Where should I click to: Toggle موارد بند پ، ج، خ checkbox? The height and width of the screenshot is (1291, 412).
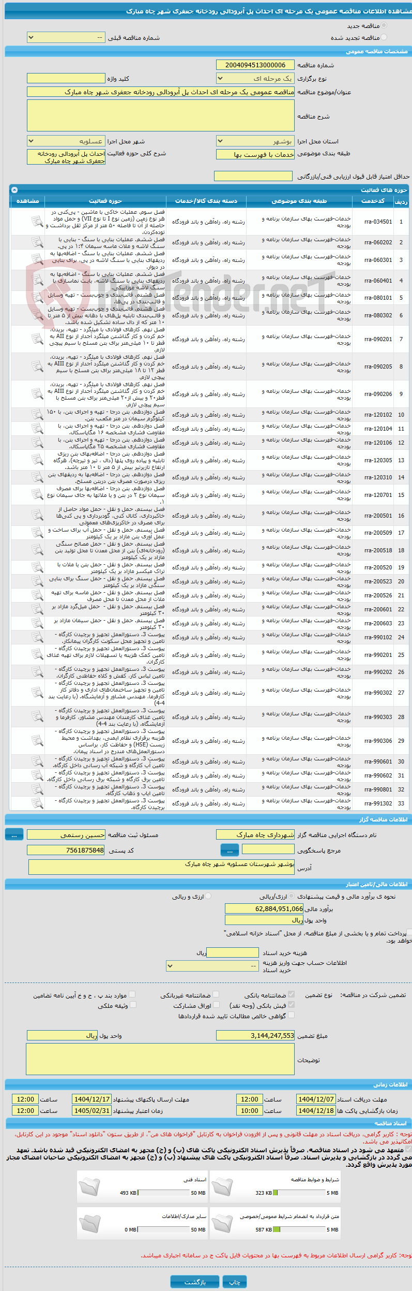(x=132, y=994)
